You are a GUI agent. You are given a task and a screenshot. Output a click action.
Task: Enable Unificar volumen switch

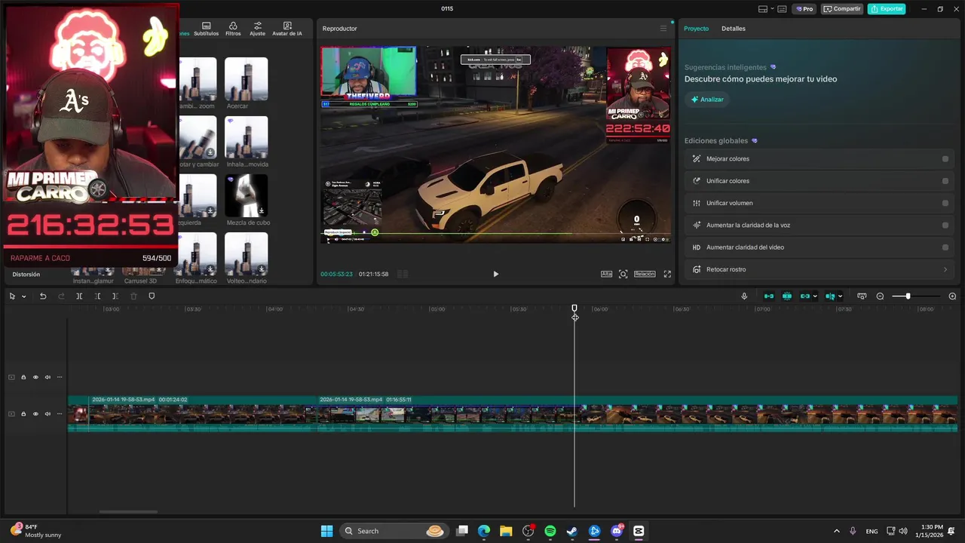[x=945, y=203]
